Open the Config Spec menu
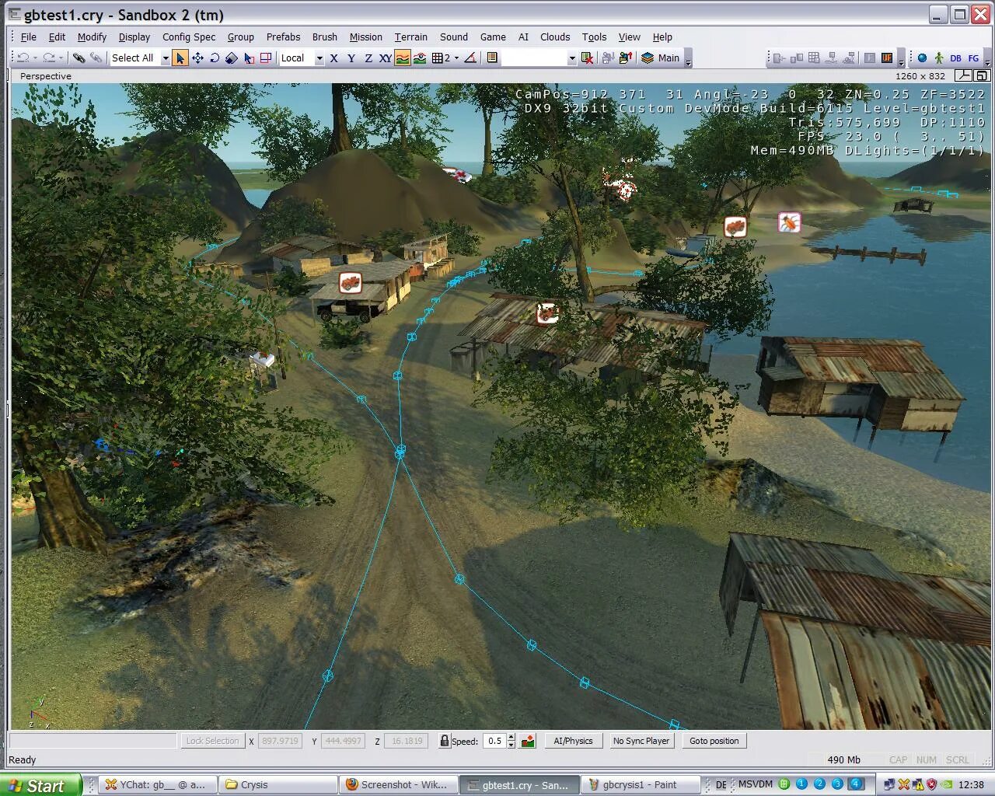The image size is (995, 796). tap(189, 37)
